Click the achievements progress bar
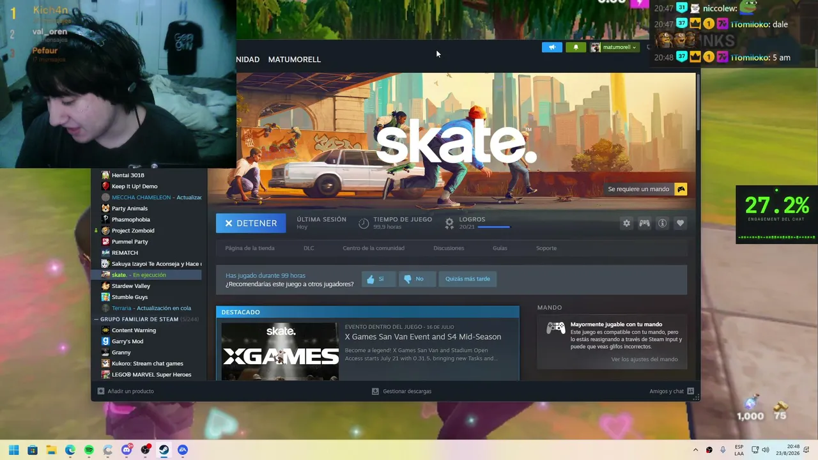The image size is (818, 460). [494, 227]
